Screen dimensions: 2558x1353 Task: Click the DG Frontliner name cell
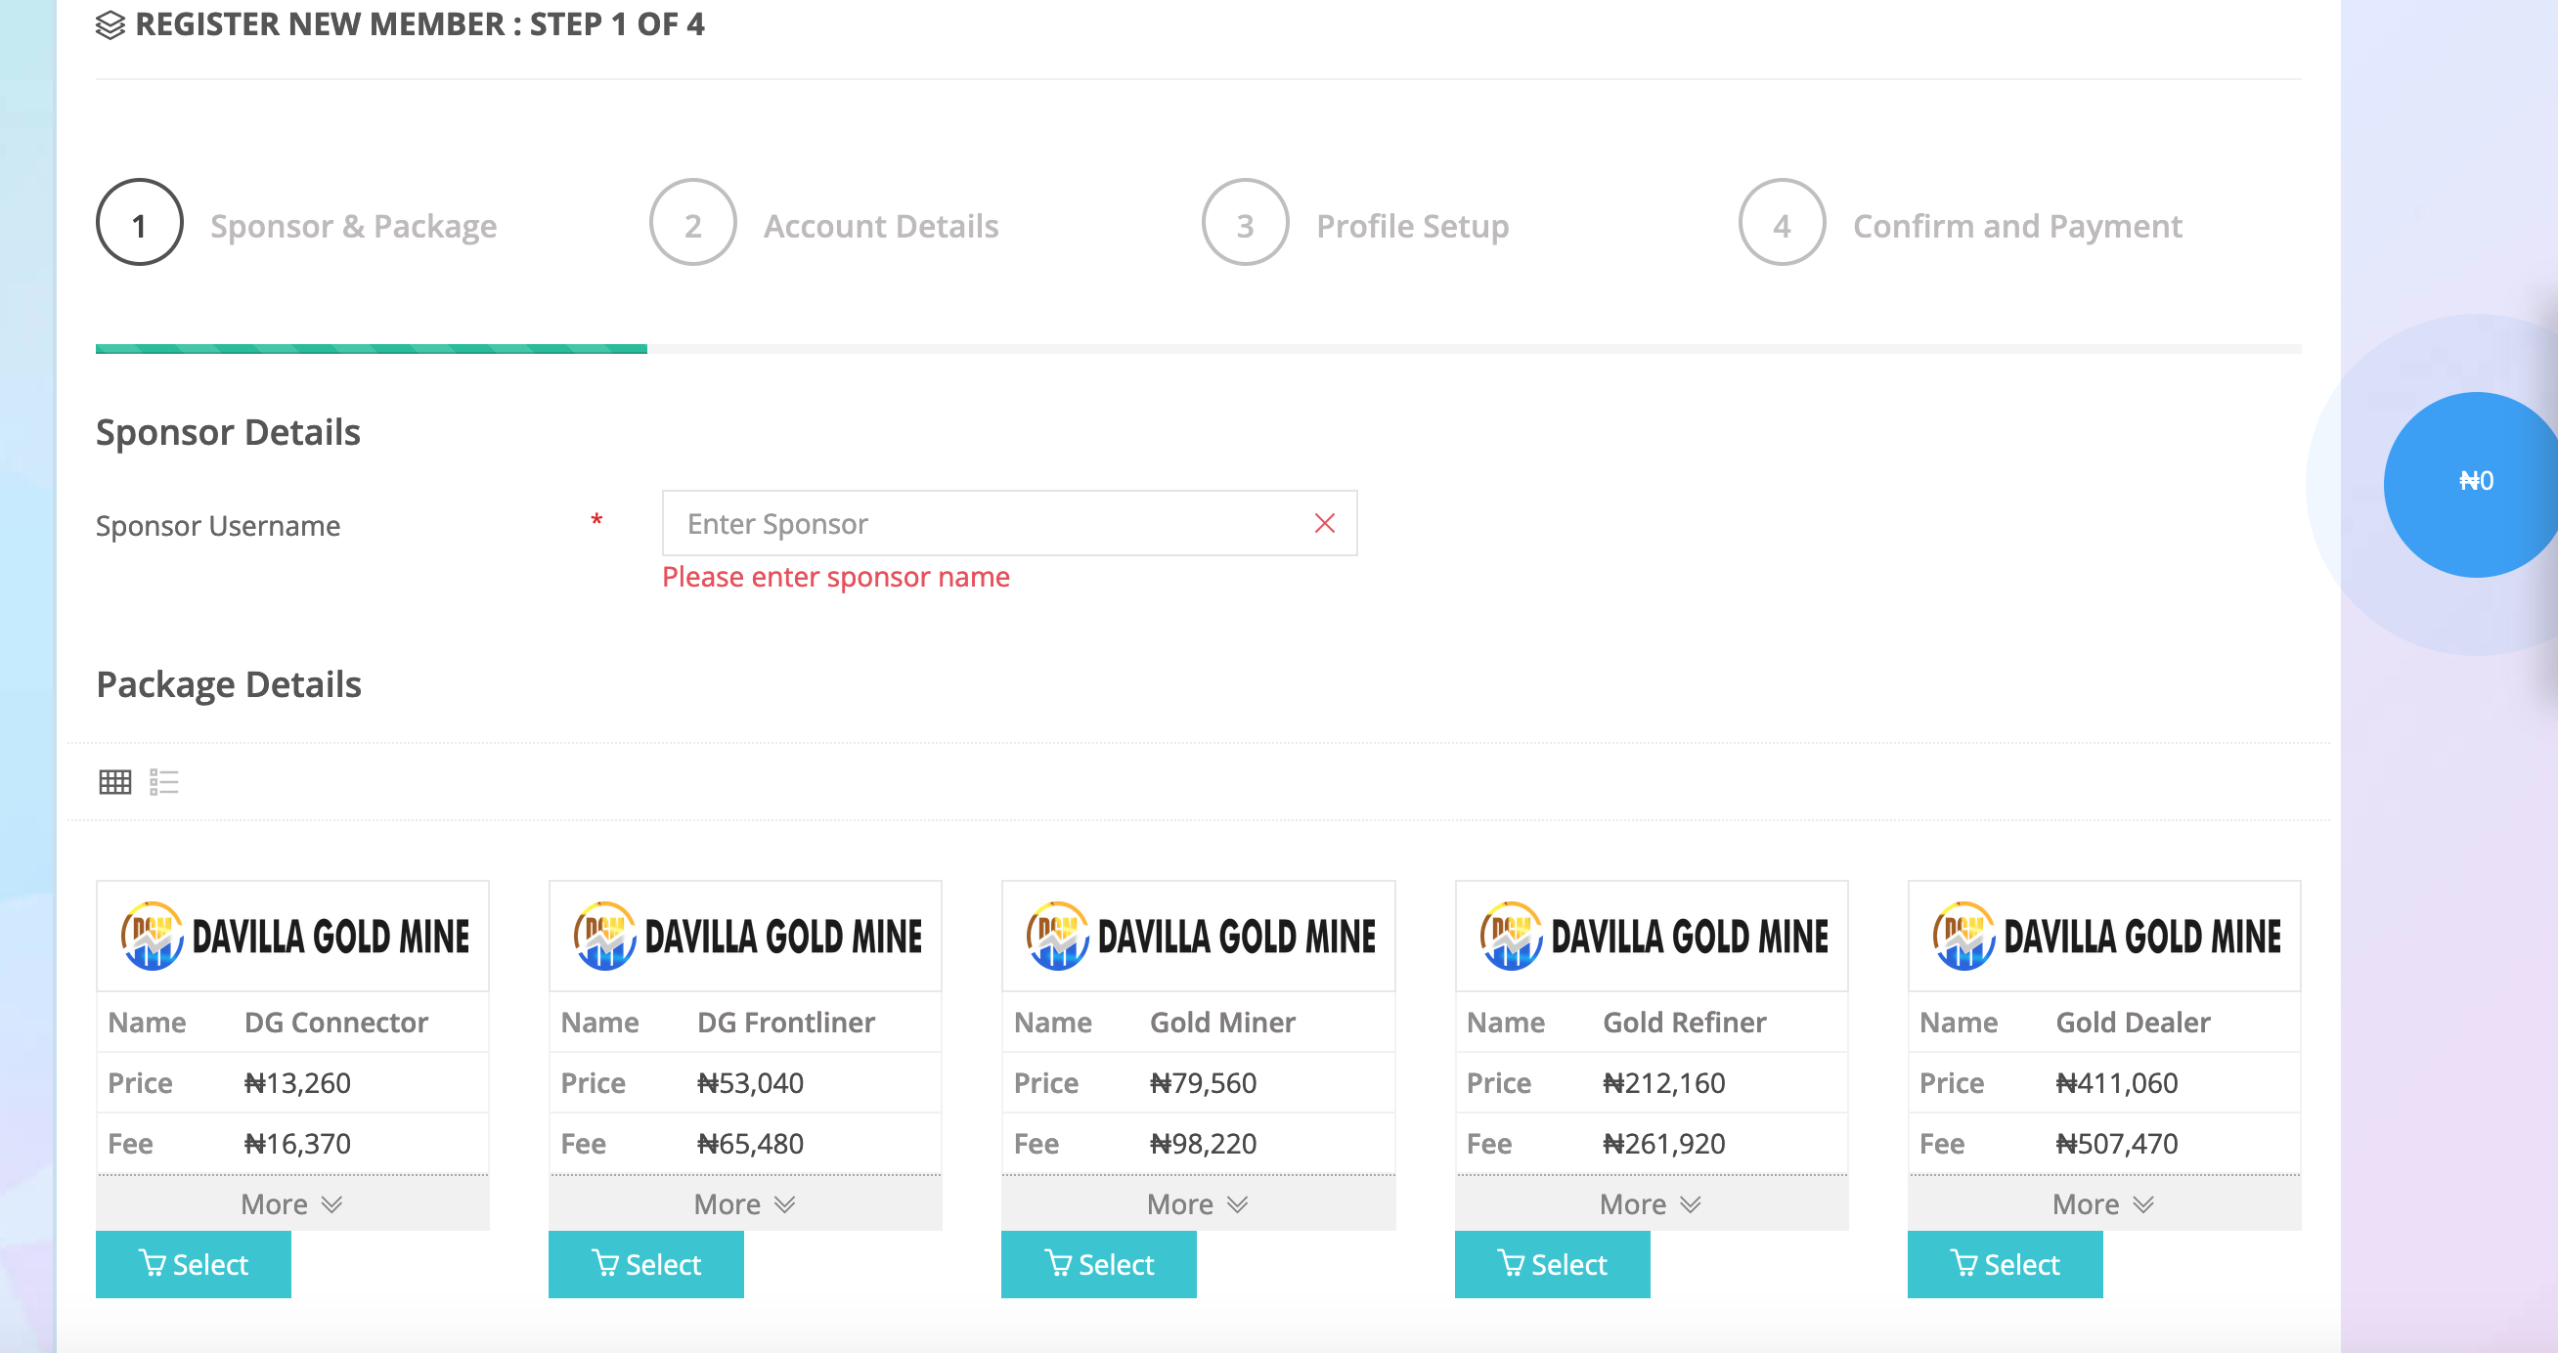tap(785, 1023)
